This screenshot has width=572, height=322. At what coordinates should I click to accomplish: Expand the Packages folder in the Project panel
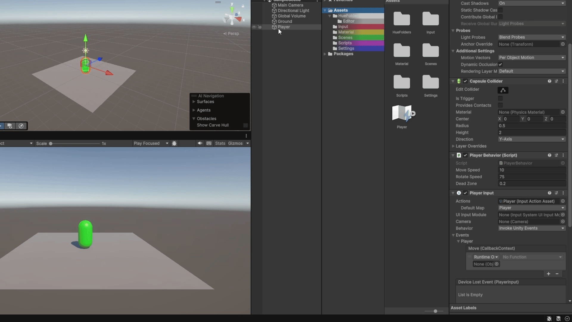pyautogui.click(x=325, y=54)
